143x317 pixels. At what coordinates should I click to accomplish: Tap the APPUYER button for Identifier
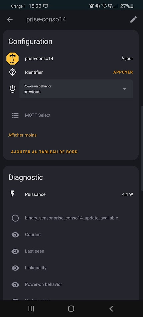[x=123, y=72]
